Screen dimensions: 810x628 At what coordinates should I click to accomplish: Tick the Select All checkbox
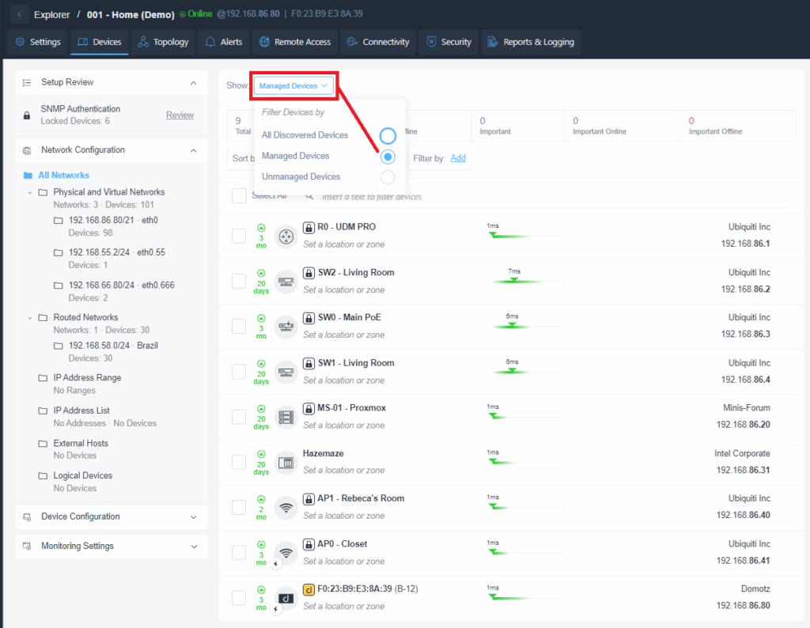(x=239, y=195)
